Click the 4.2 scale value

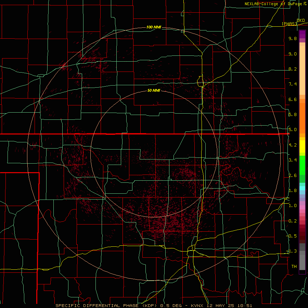click(293, 145)
